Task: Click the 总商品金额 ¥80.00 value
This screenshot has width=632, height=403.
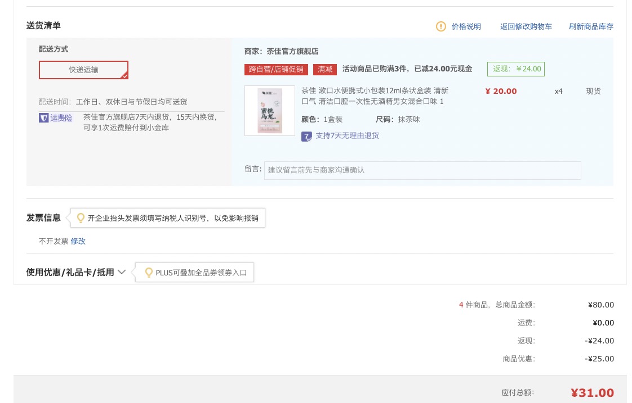Action: (601, 305)
